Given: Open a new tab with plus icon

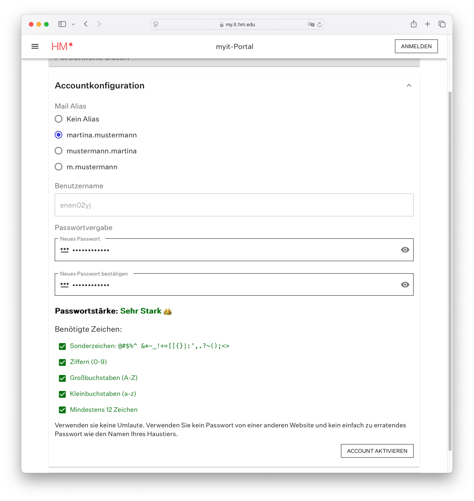Looking at the screenshot, I should pyautogui.click(x=428, y=24).
